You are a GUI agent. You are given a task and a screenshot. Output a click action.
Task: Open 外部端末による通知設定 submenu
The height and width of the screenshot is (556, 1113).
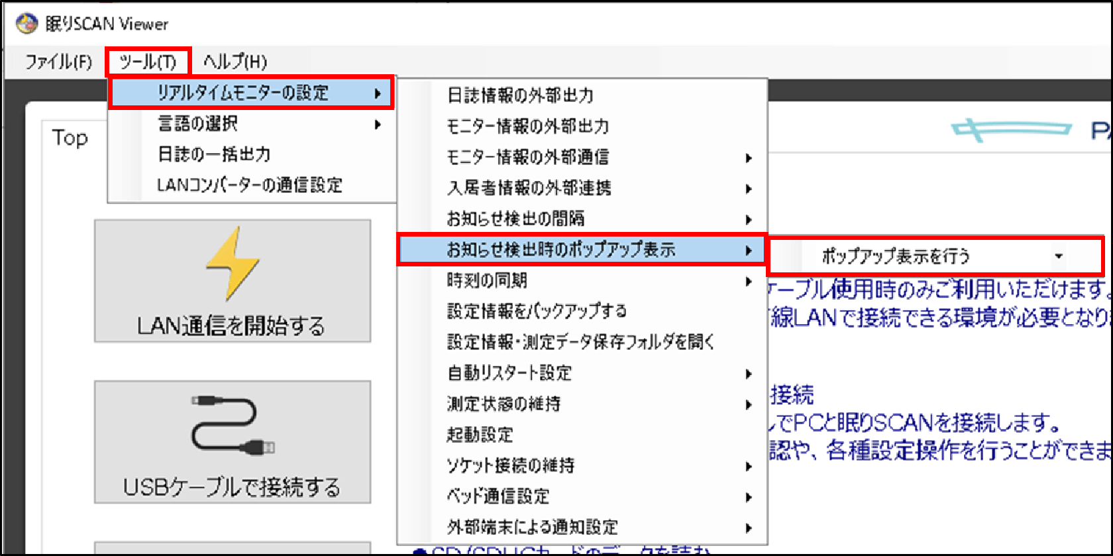click(582, 528)
